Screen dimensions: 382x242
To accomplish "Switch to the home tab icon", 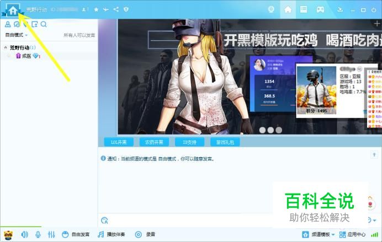I will (x=288, y=9).
